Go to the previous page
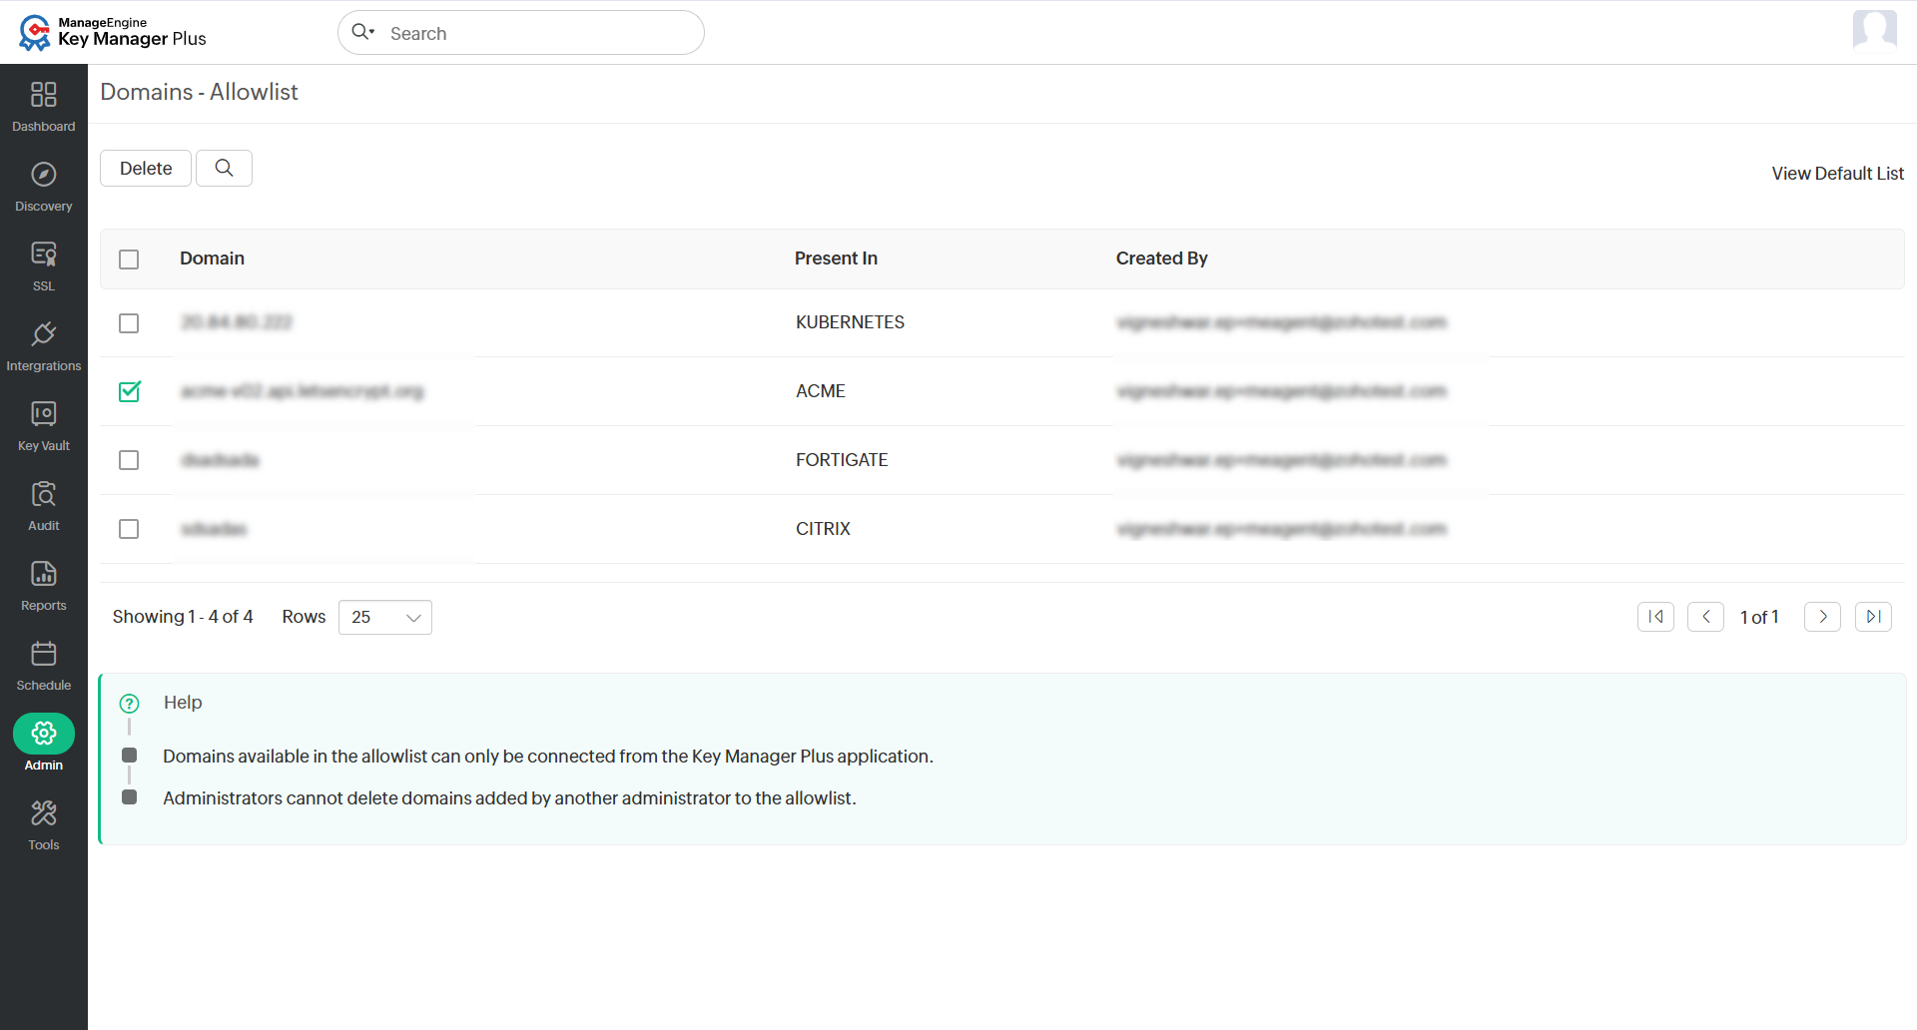This screenshot has width=1917, height=1030. (x=1705, y=617)
